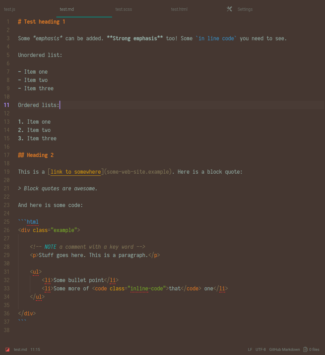Image resolution: width=325 pixels, height=355 pixels.
Task: Click '1. Item one' ordered line
Action: click(x=34, y=122)
